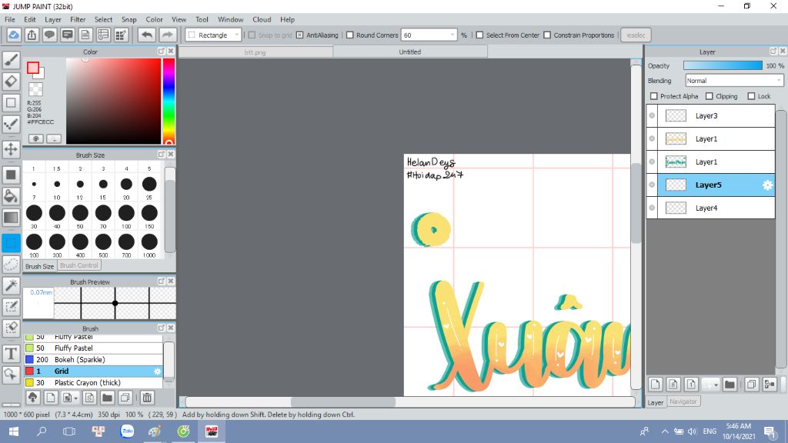Enable the layer Lock checkbox
Viewport: 788px width, 443px height.
[x=751, y=96]
